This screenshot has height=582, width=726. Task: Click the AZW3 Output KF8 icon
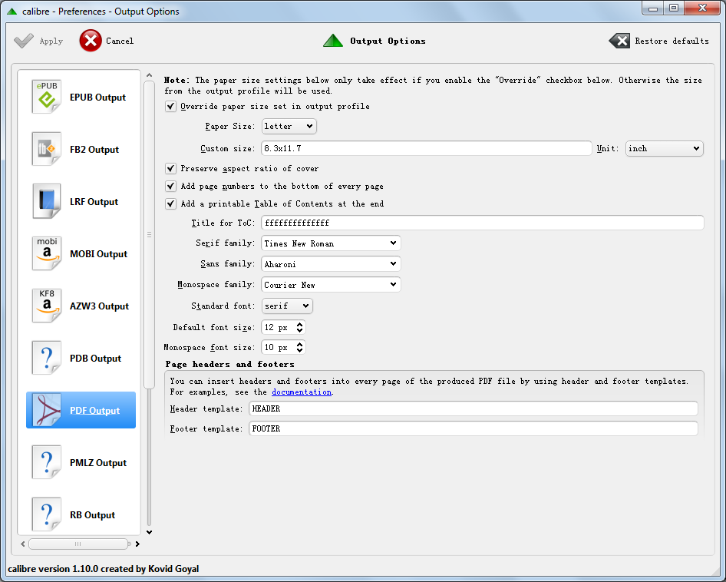(46, 306)
